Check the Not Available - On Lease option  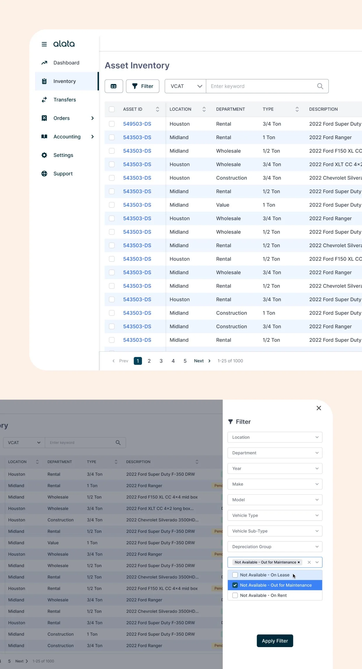pos(235,575)
